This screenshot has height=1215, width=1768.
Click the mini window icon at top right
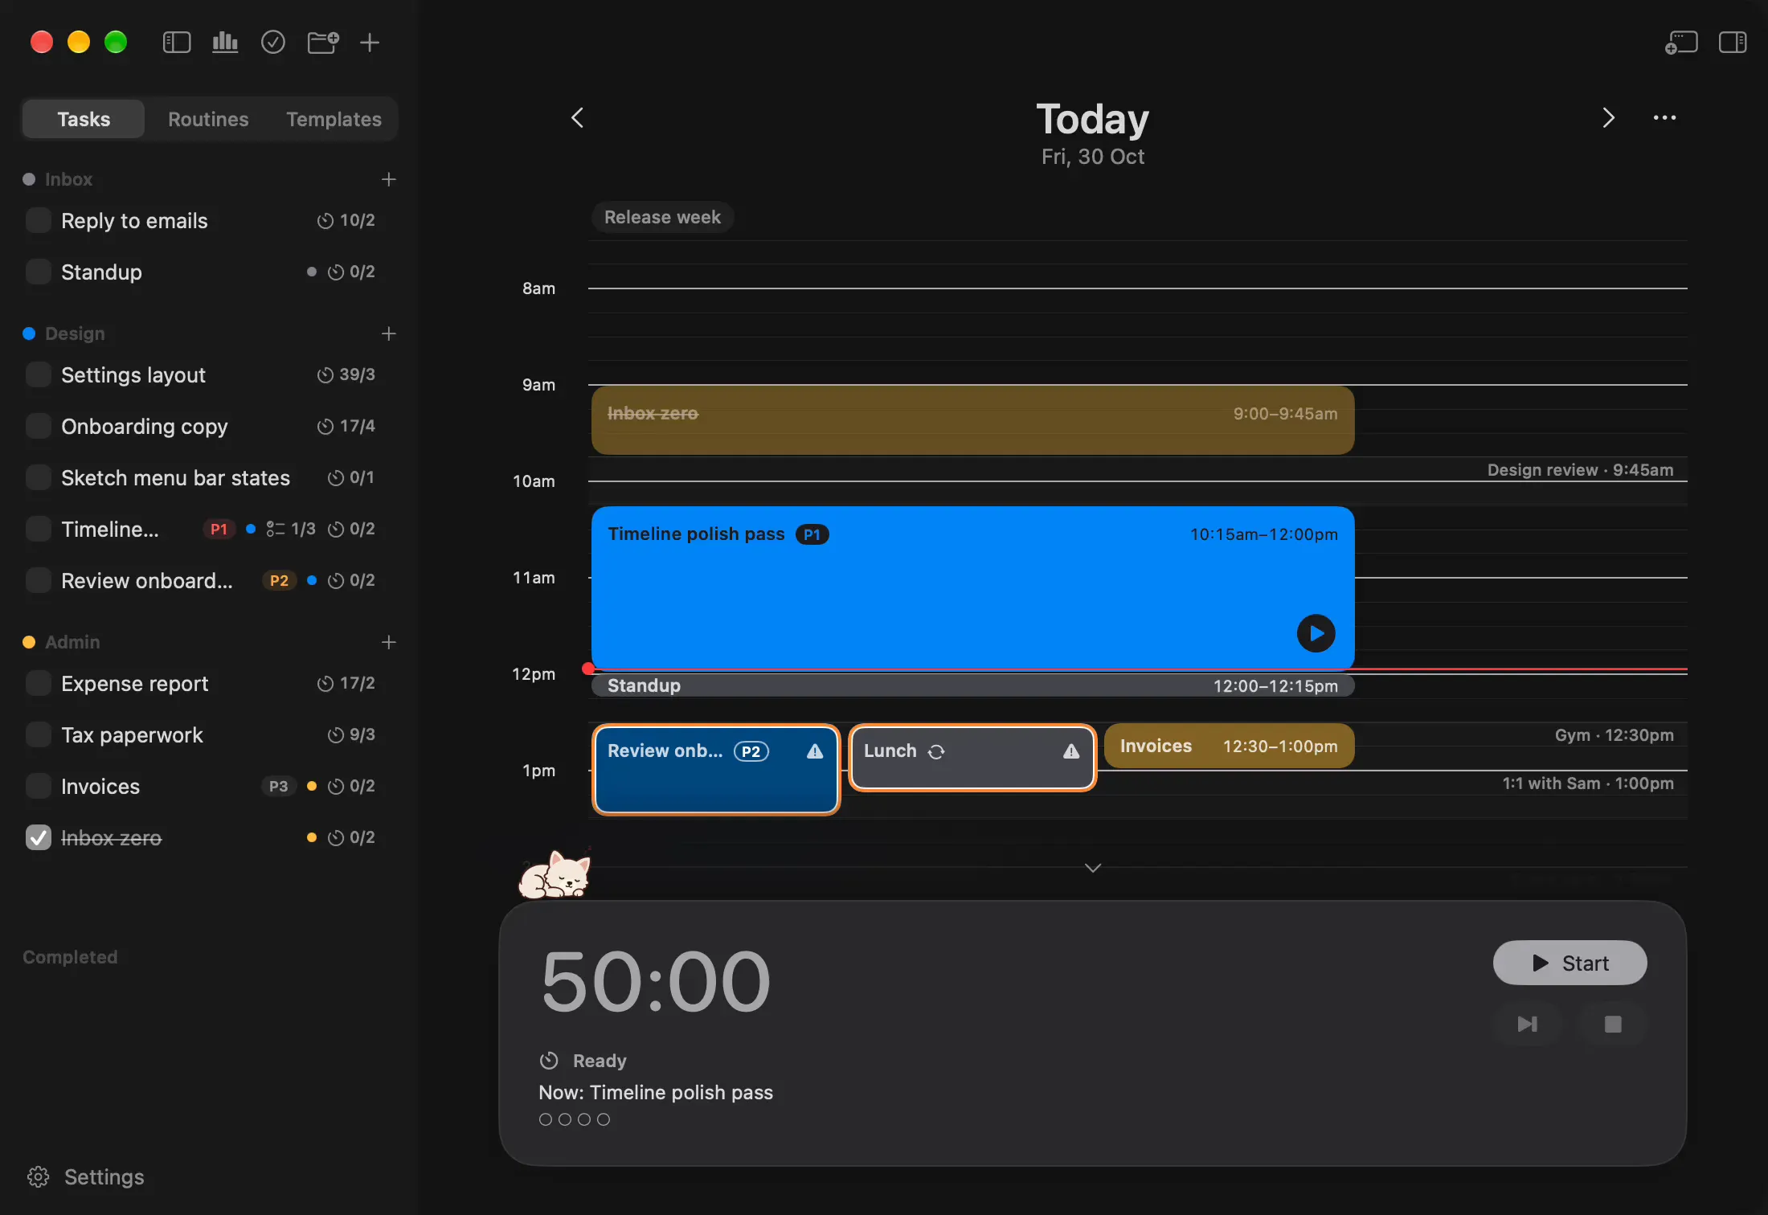tap(1681, 42)
